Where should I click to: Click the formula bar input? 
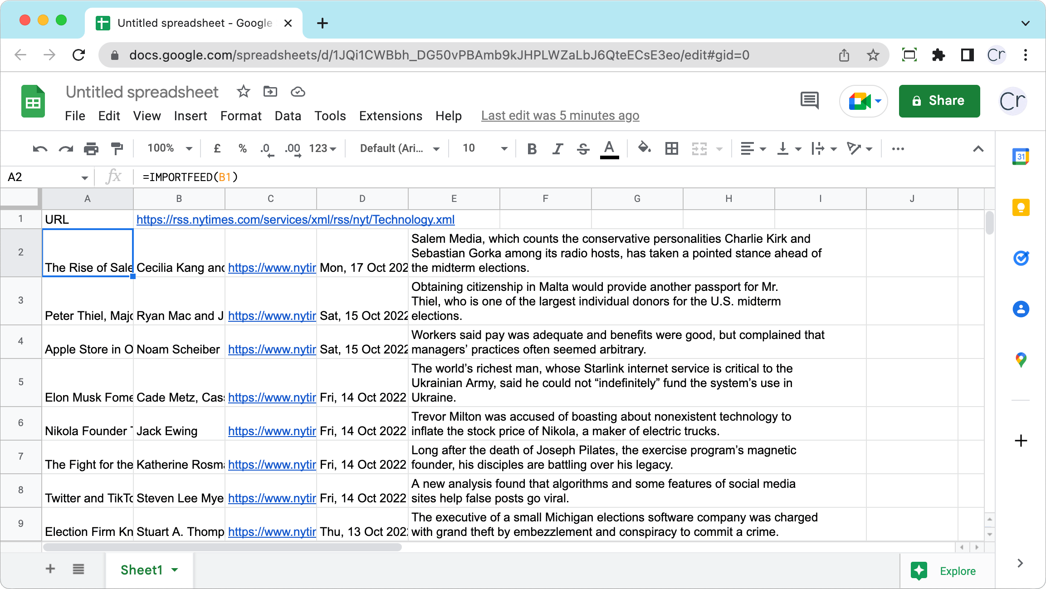coord(562,177)
